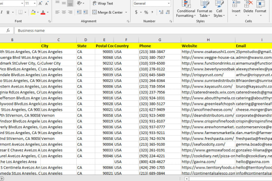The image size is (272, 181).
Task: Open the Font dialog launcher
Action: tap(49, 21)
